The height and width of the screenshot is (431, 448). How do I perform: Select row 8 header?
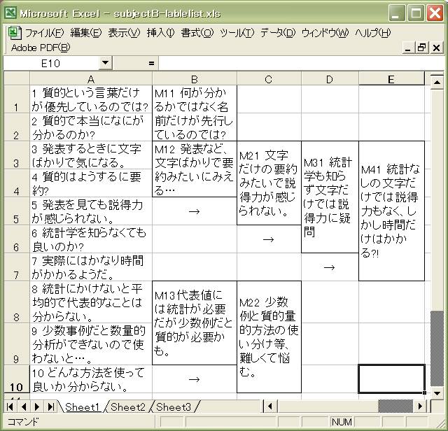point(16,302)
